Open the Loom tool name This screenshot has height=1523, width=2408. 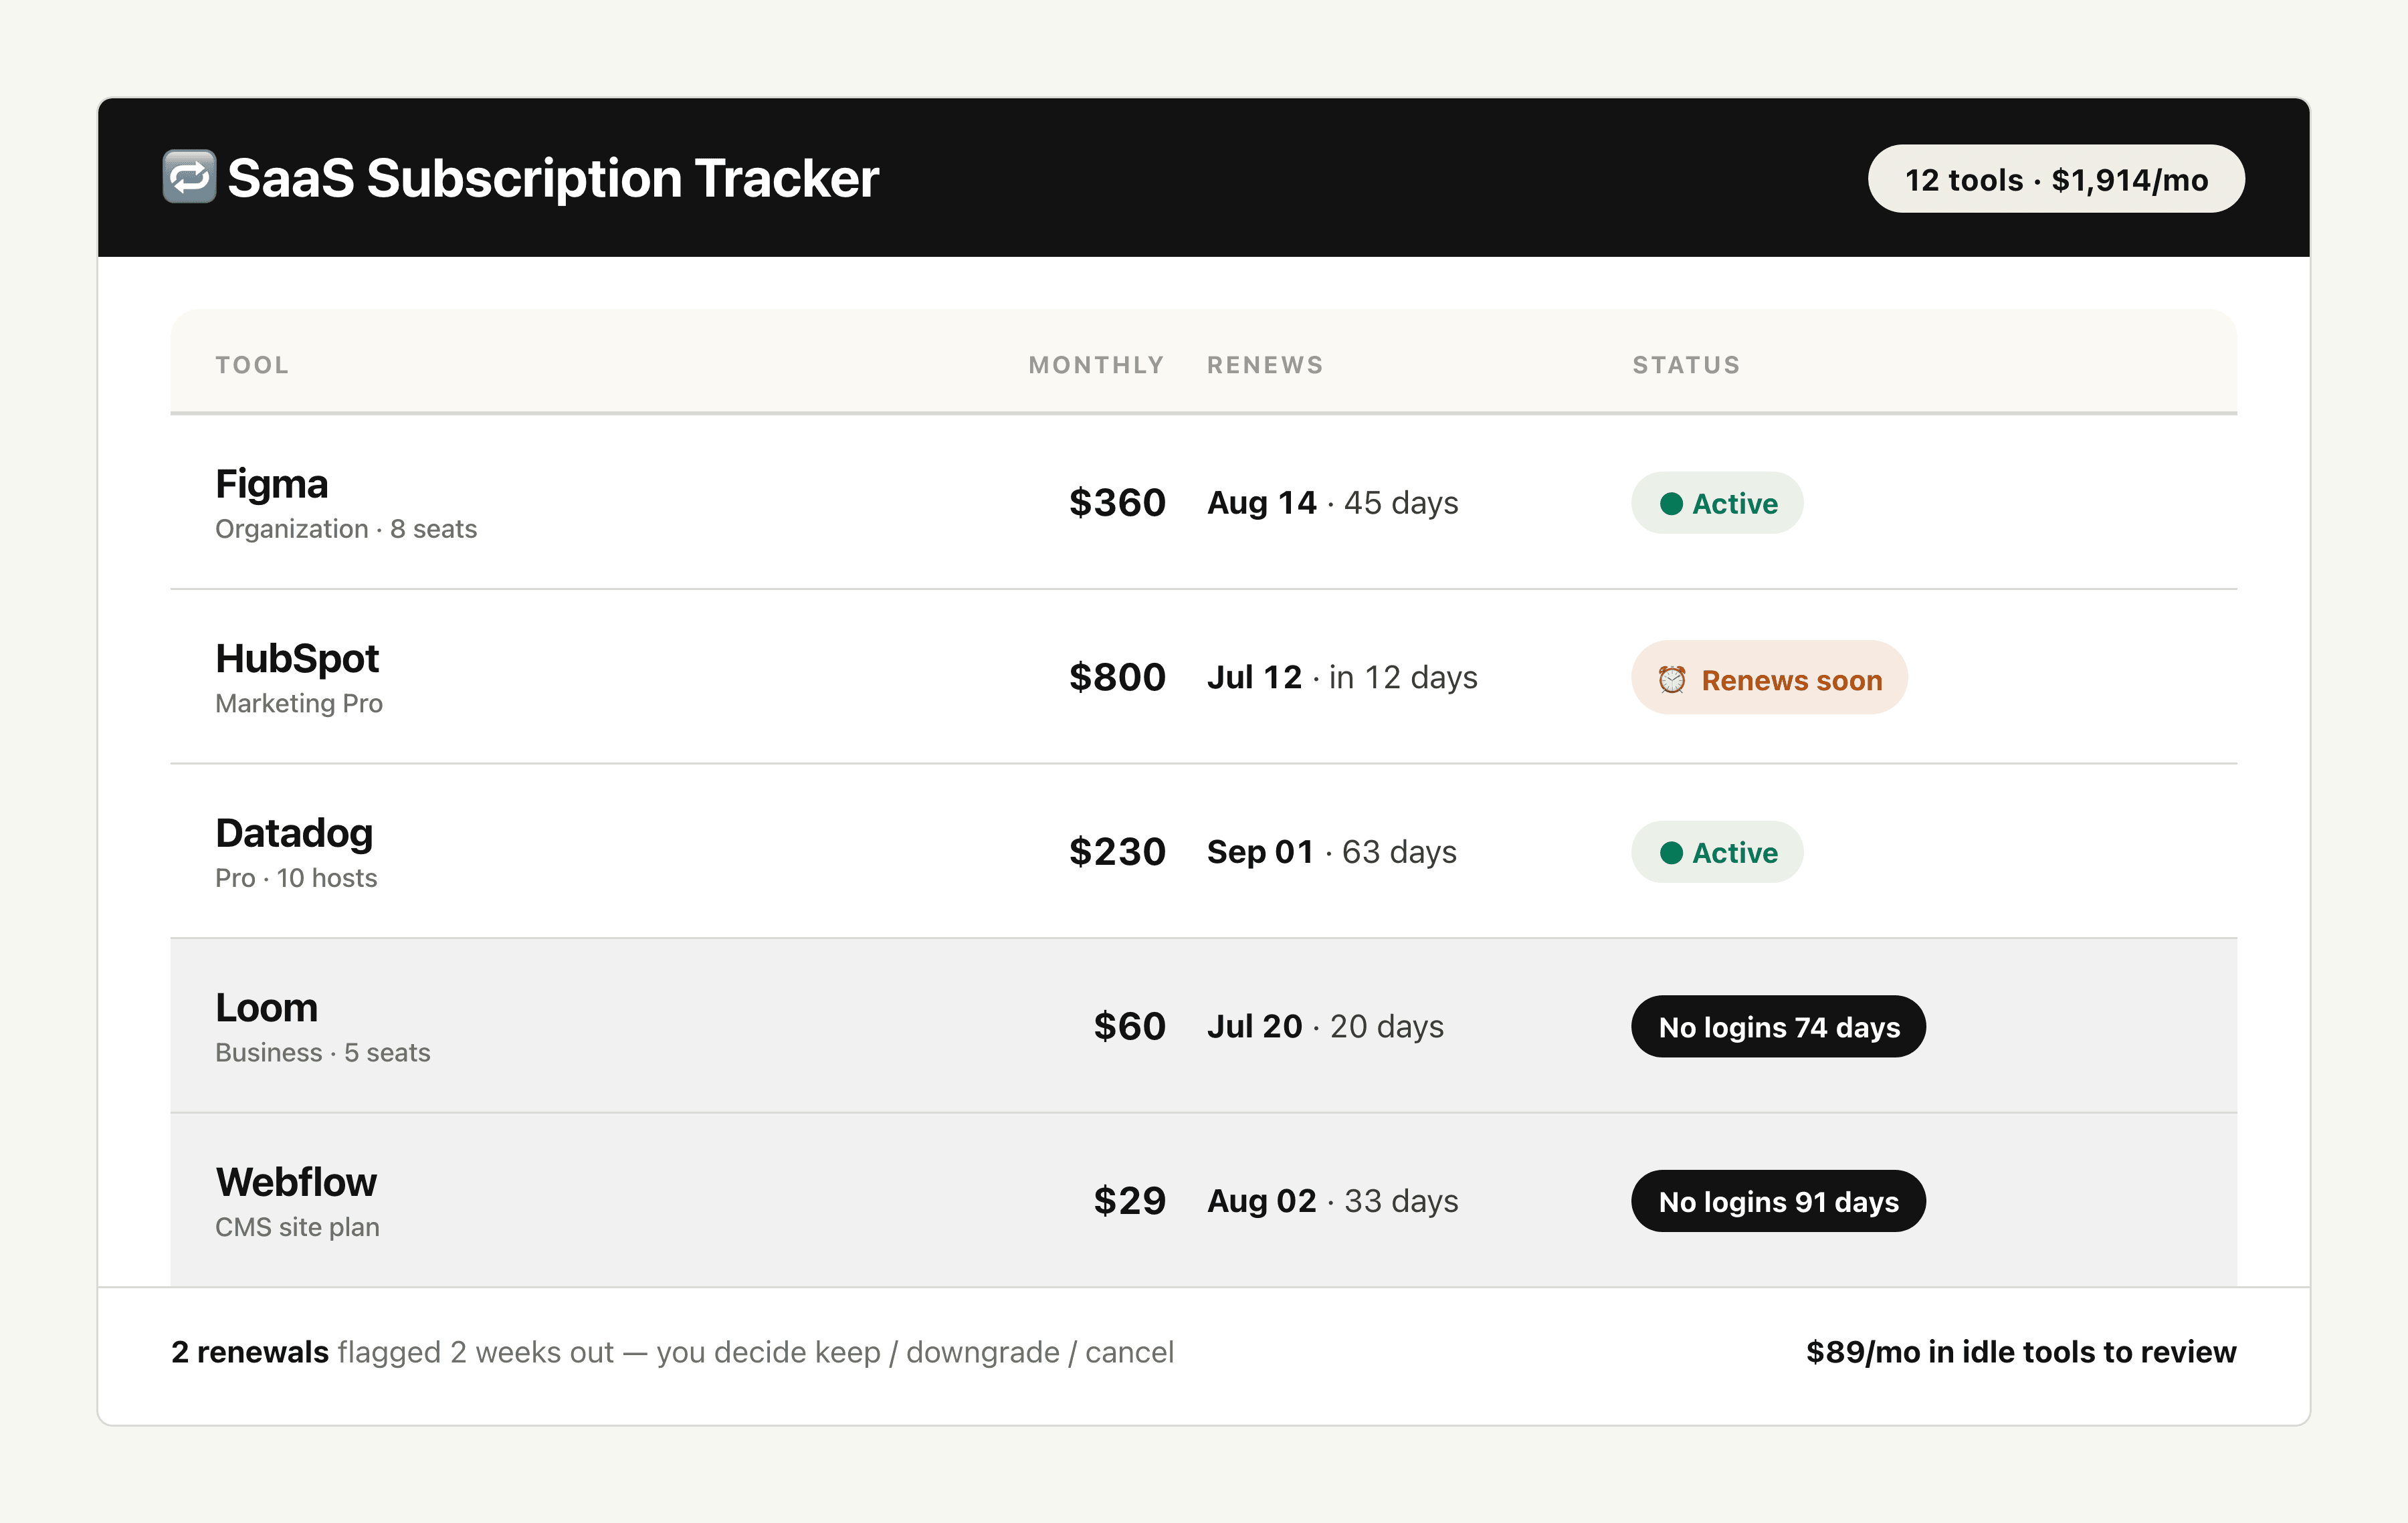tap(266, 1007)
